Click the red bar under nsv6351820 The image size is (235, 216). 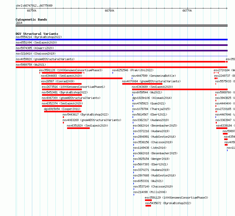click(78, 128)
